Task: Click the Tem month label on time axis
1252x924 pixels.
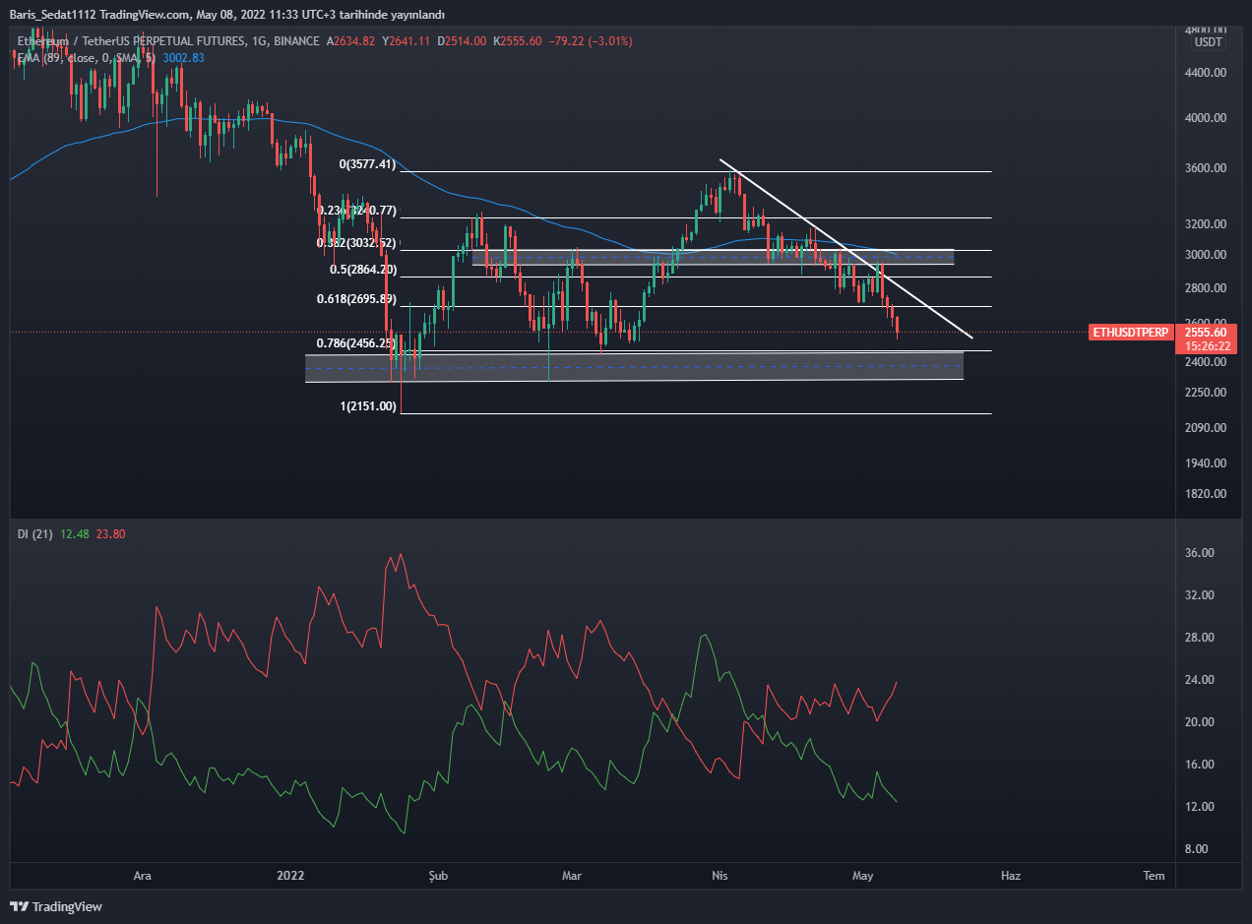Action: 1154,876
